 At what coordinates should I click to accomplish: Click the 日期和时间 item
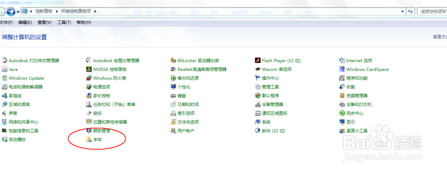[188, 104]
